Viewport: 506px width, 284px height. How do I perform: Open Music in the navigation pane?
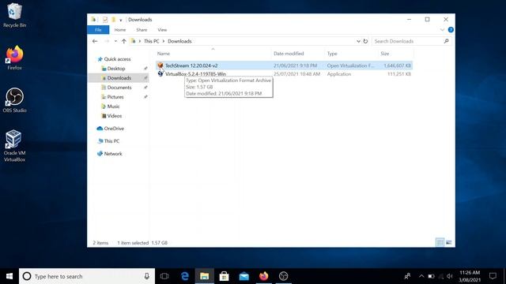point(113,106)
